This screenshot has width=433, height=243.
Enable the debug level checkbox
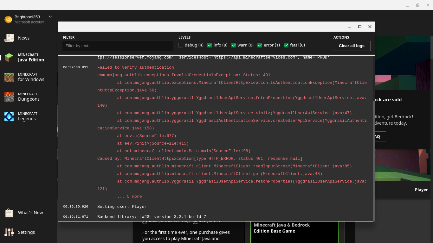[x=181, y=45]
